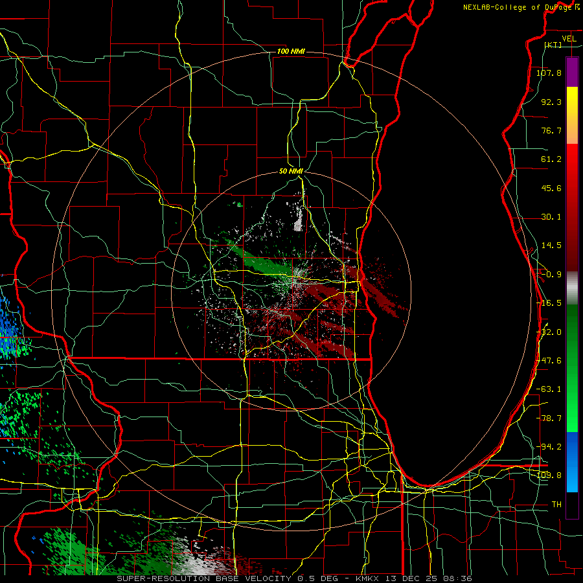
Task: Click the Super-Resolution Base Velocity caption text
Action: point(294,578)
